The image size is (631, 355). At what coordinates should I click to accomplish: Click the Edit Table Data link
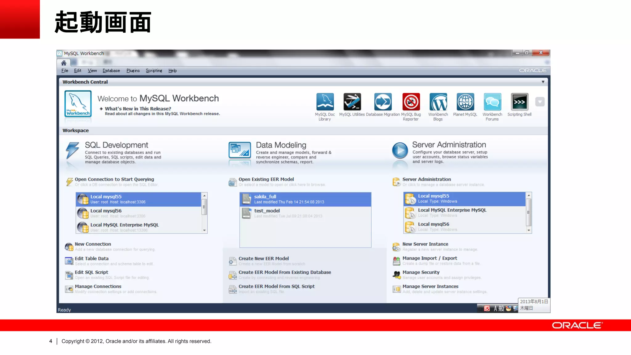click(92, 259)
